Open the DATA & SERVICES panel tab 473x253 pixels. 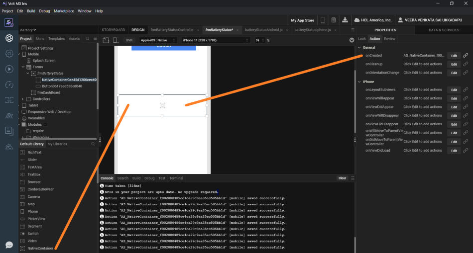[444, 30]
